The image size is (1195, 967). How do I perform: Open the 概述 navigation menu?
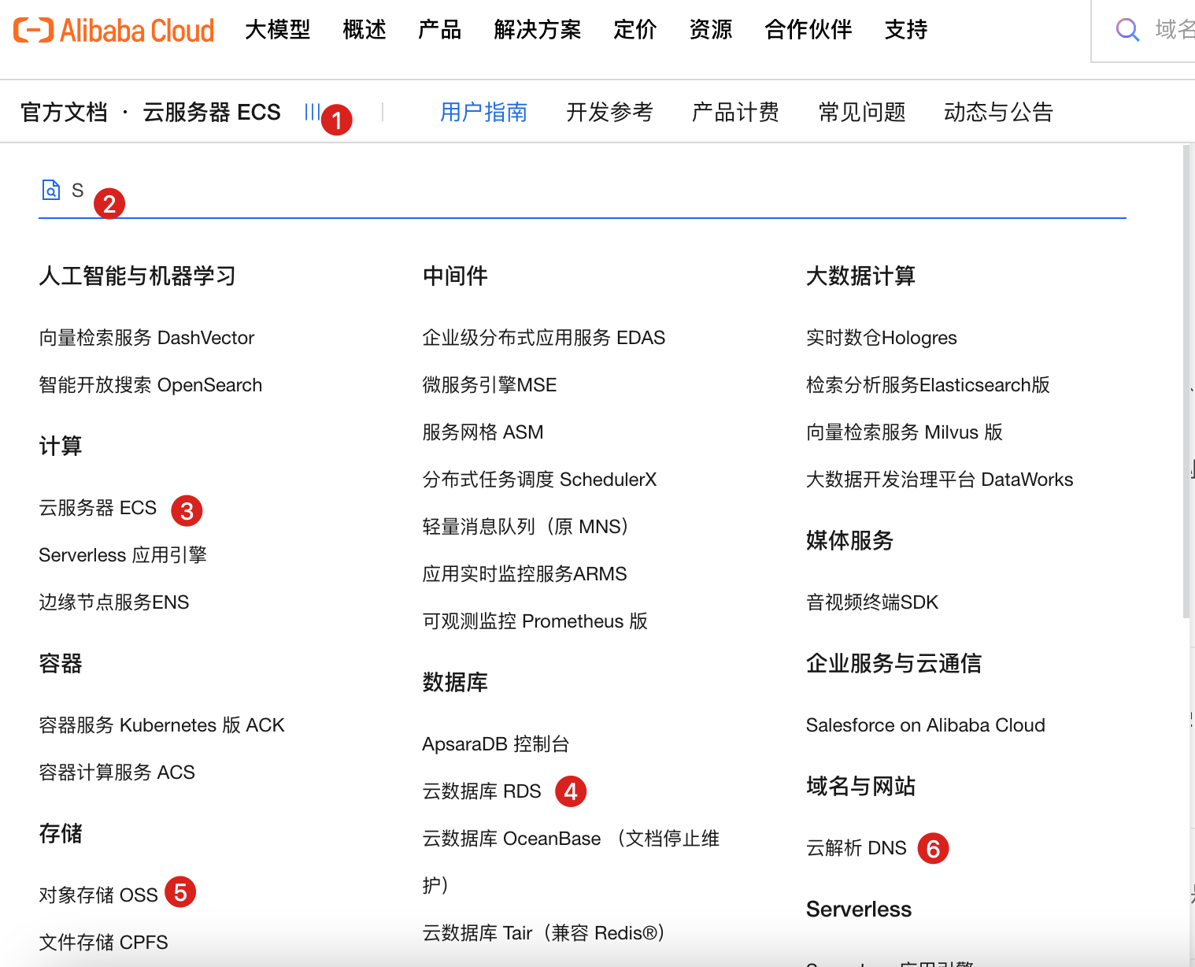pos(364,30)
